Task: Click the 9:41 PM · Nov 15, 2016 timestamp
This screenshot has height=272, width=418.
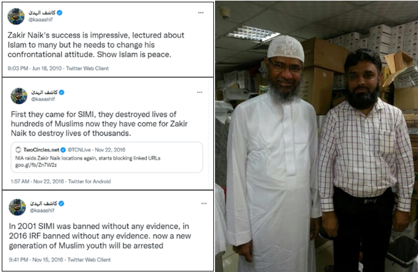Action: pyautogui.click(x=36, y=260)
